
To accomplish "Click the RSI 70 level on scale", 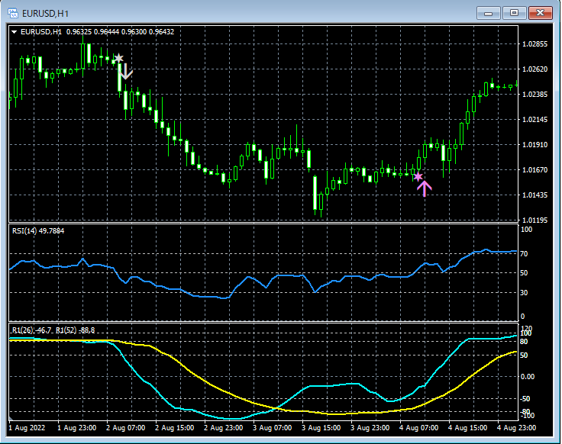I will [x=525, y=253].
